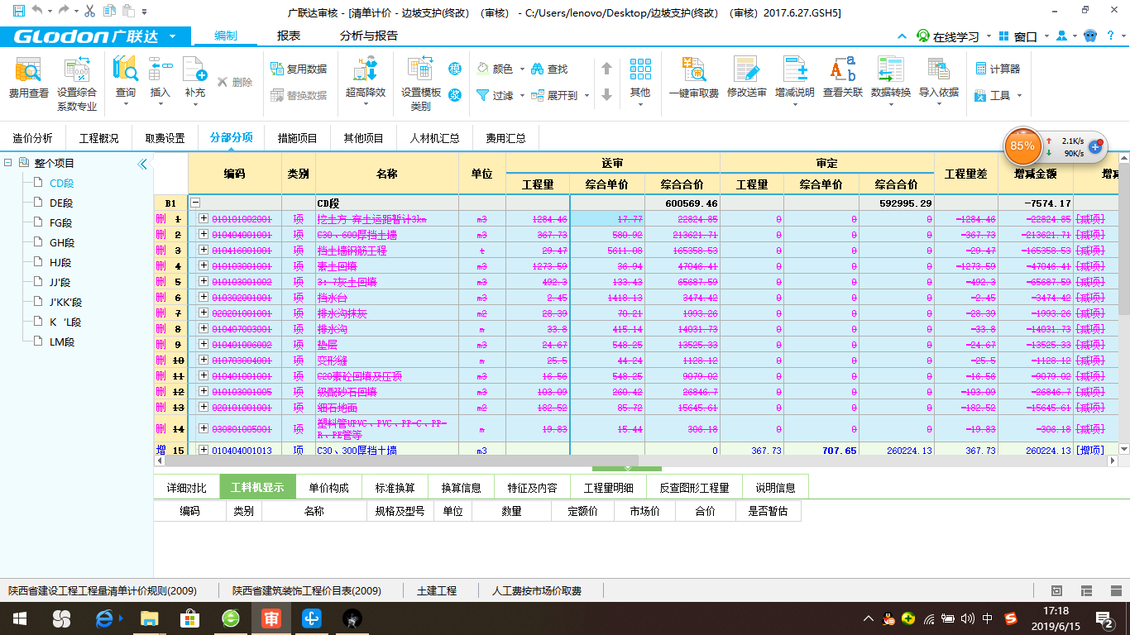Screen dimensions: 1130x635
Task: Open 数据转换 tool
Action: coord(891,79)
